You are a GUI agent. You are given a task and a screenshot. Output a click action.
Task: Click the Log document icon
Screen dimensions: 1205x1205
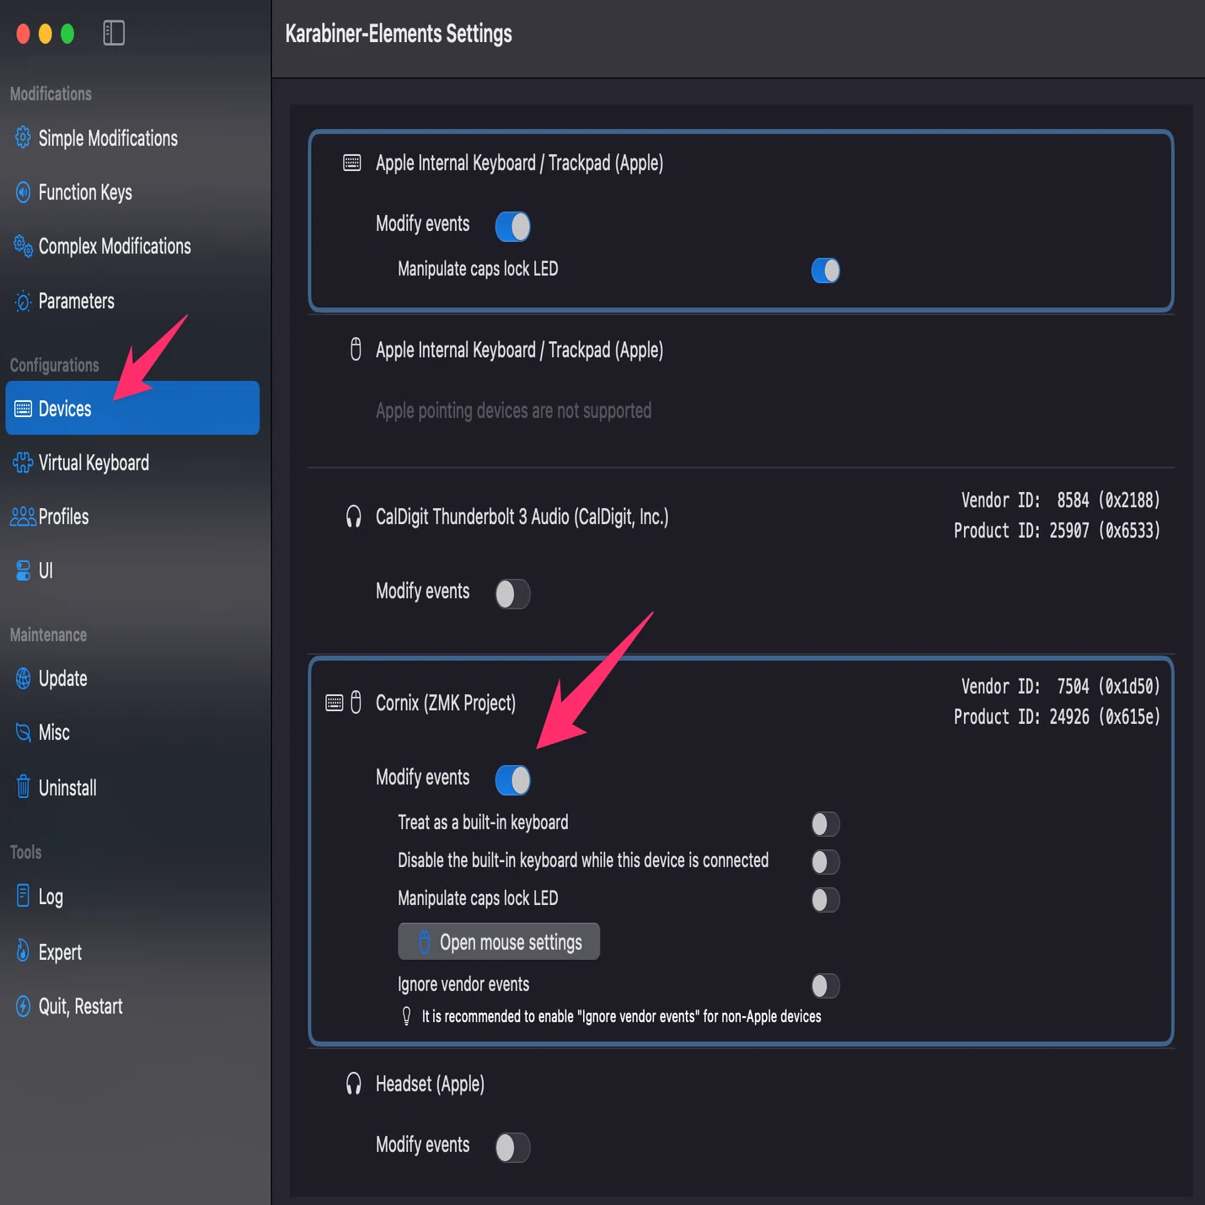[x=23, y=895]
